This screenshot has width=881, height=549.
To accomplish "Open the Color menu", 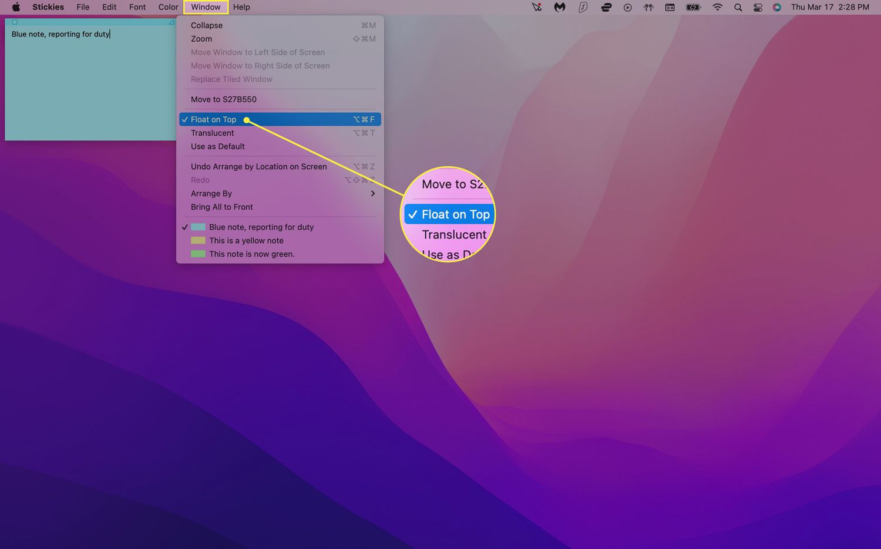I will pos(168,7).
